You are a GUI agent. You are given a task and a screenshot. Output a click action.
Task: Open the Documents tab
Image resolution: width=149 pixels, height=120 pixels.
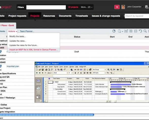(x=65, y=16)
